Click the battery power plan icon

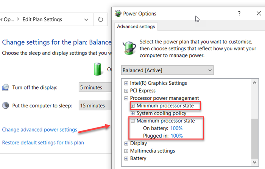click(x=129, y=48)
